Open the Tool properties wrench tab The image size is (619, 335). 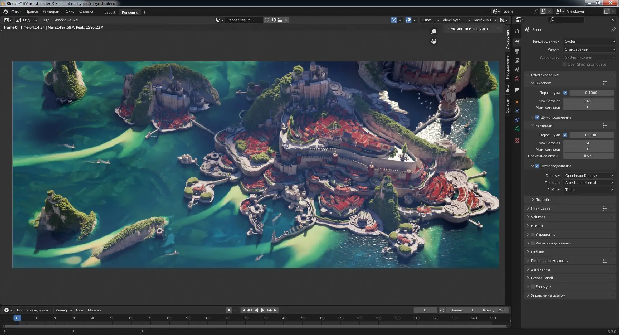point(517,31)
